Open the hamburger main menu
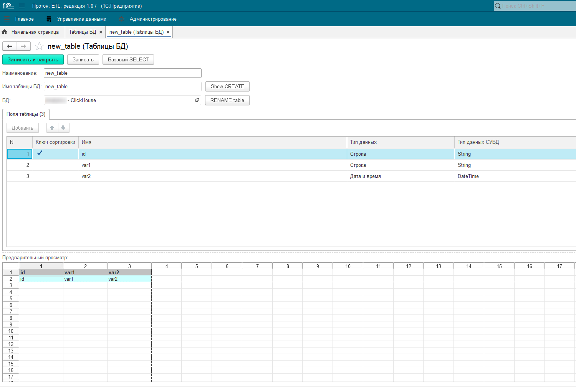This screenshot has width=576, height=387. click(22, 6)
